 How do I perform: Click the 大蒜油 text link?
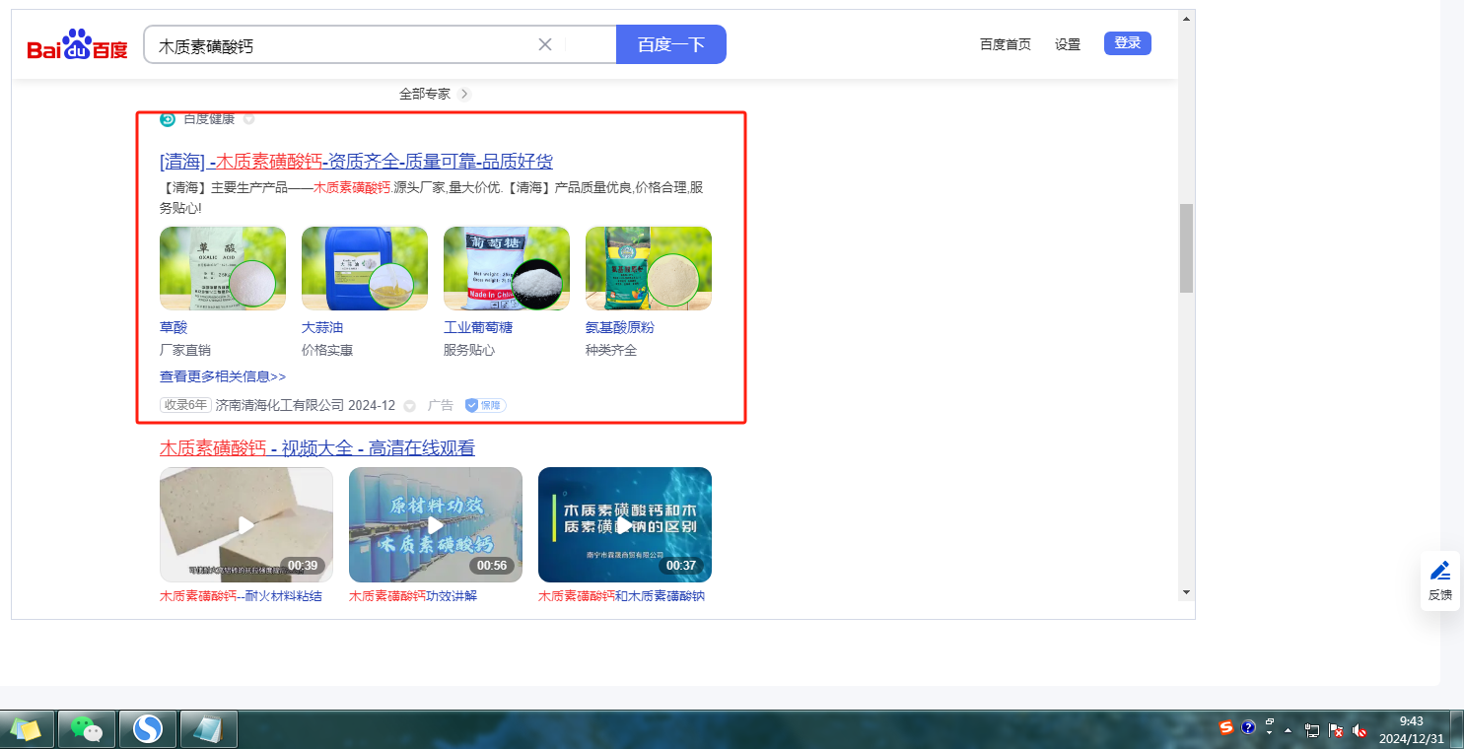tap(322, 327)
